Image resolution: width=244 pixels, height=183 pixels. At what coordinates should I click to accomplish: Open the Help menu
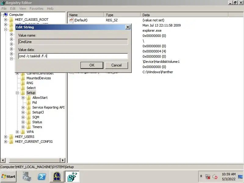click(50, 9)
